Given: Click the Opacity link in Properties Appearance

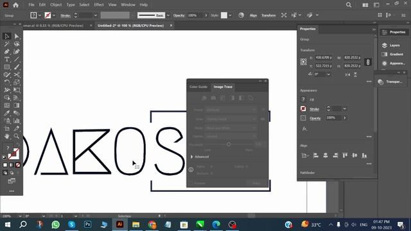Looking at the screenshot, I should click(315, 118).
